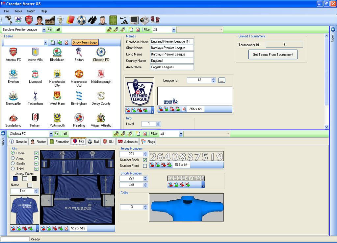Click the league panel vertical scrollbar
Viewport: 337px width, 243px height.
(326, 81)
